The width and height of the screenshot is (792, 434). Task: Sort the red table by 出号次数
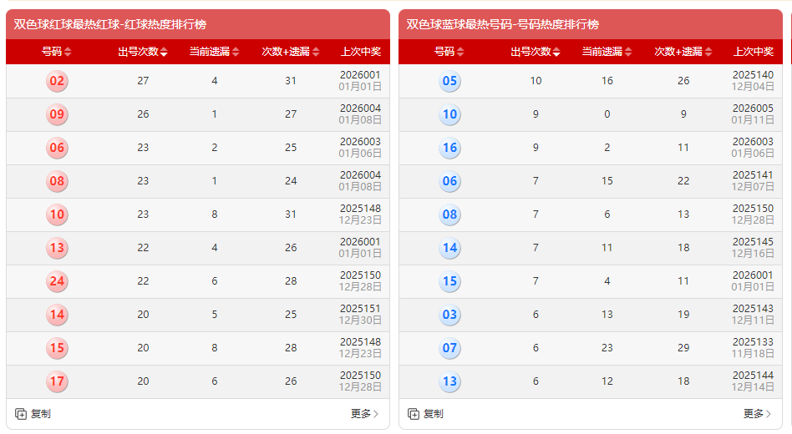tap(143, 52)
